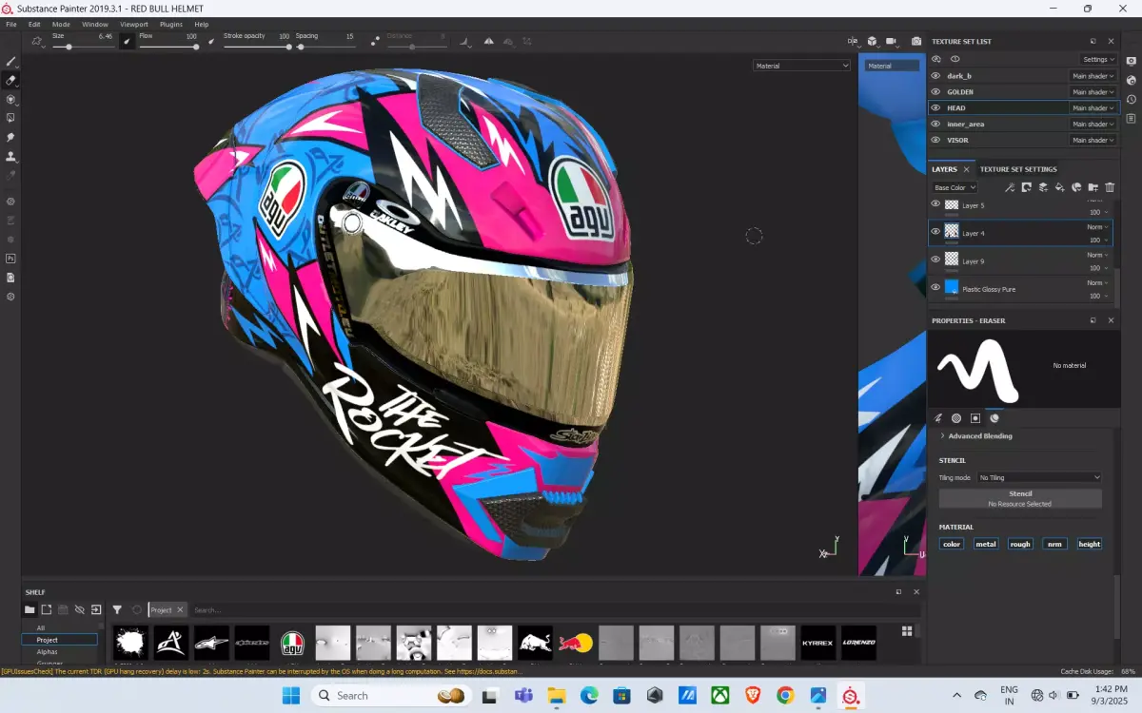Open camera settings icon in toolbar
This screenshot has height=713, width=1142.
[x=892, y=41]
